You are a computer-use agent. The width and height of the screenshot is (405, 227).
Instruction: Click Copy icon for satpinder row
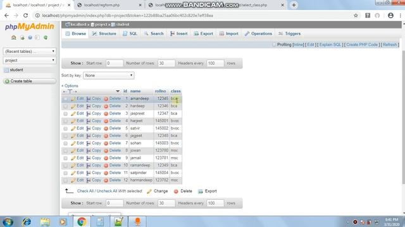(89, 173)
